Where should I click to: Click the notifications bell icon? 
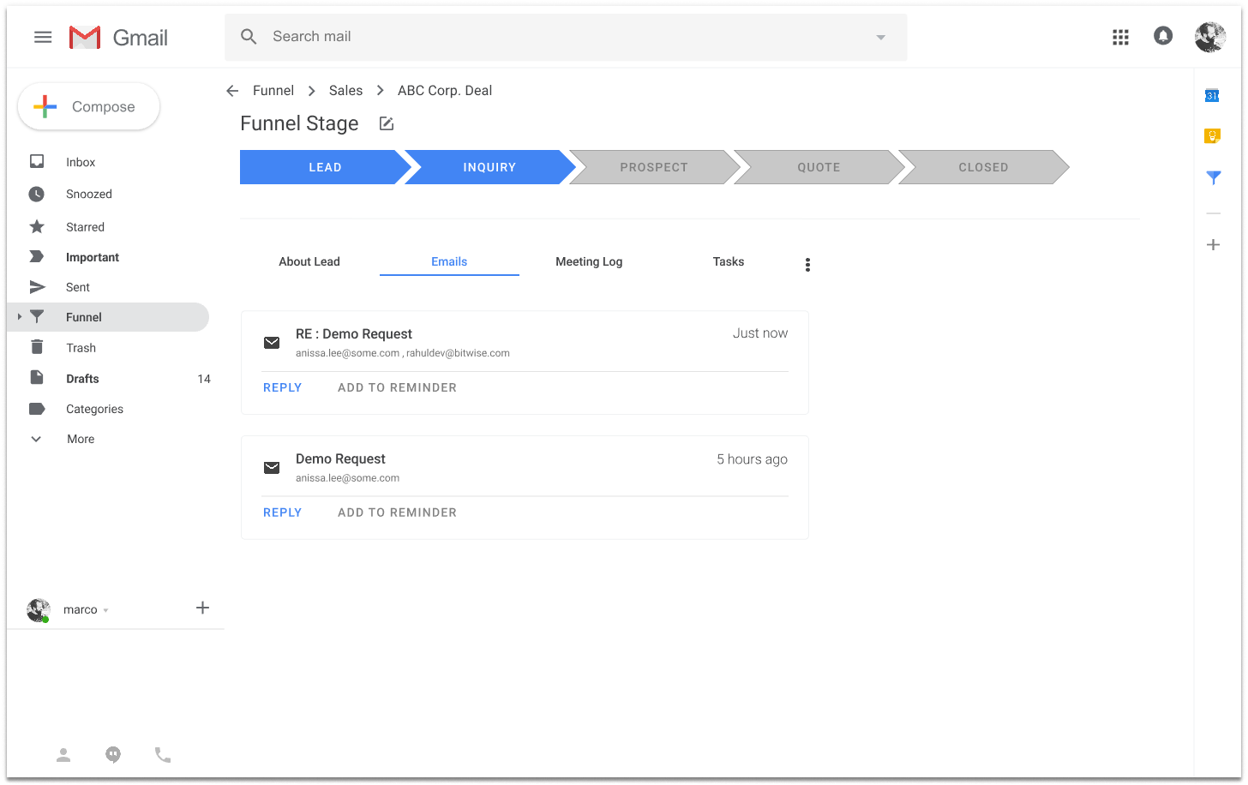tap(1163, 36)
